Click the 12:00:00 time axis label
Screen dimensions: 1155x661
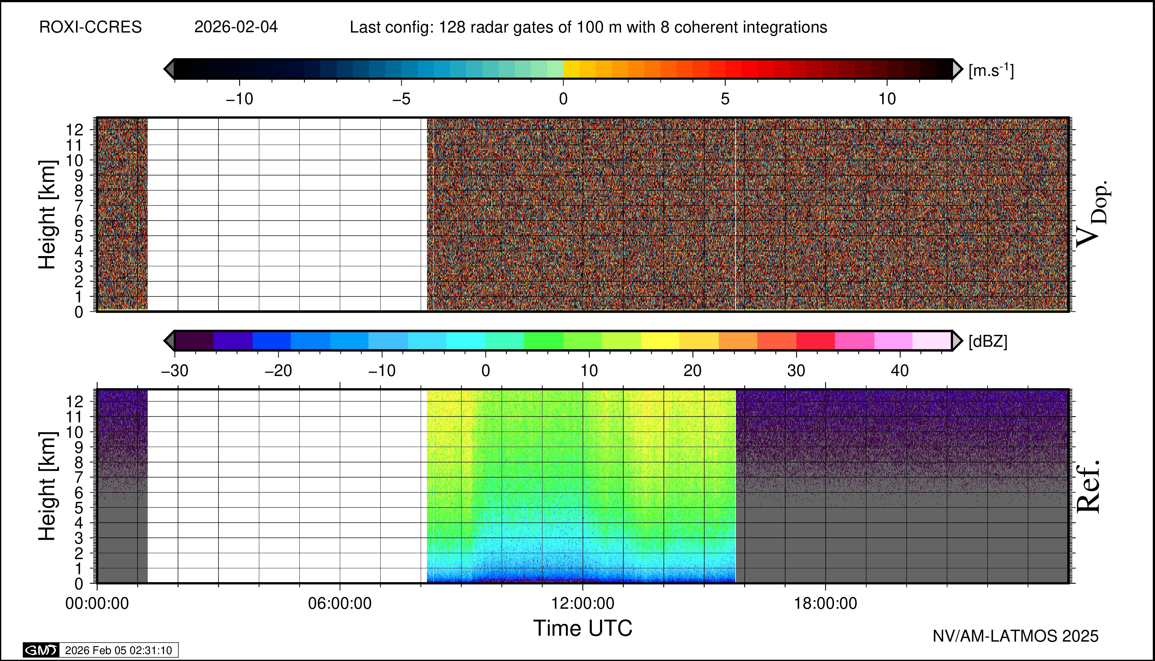click(583, 604)
